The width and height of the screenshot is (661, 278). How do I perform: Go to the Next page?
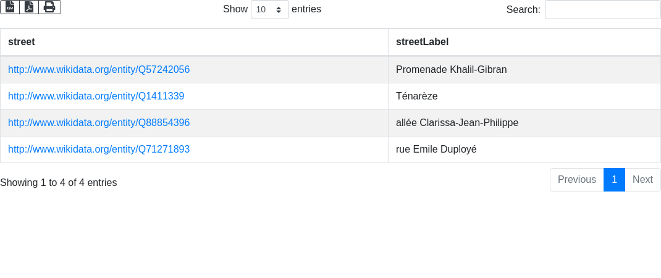(x=642, y=180)
